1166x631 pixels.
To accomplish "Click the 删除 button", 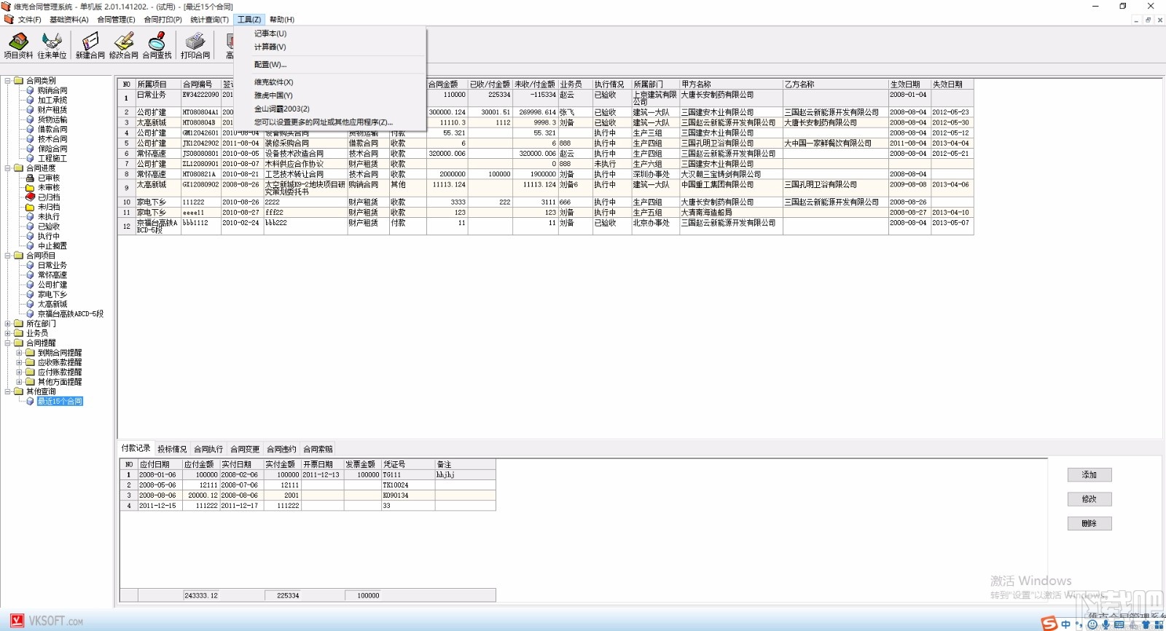I will pyautogui.click(x=1089, y=523).
